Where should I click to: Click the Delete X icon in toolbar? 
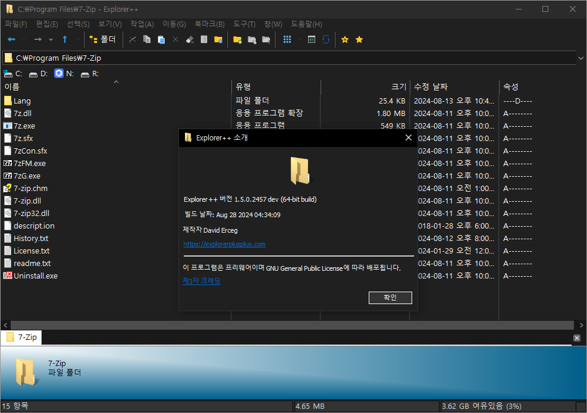(175, 39)
